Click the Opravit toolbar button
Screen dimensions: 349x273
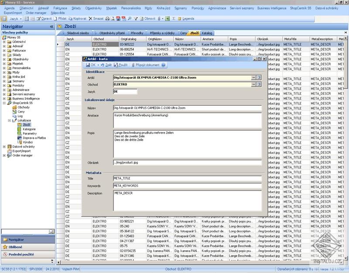point(44,19)
